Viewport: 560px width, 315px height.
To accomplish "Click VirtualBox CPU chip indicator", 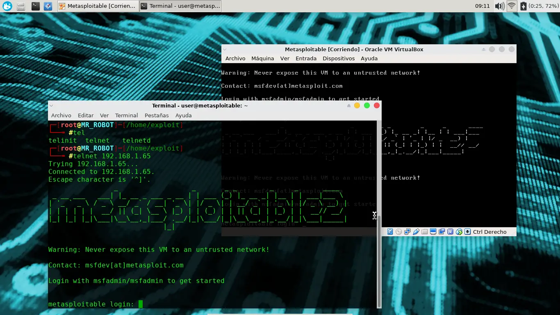I will point(450,232).
